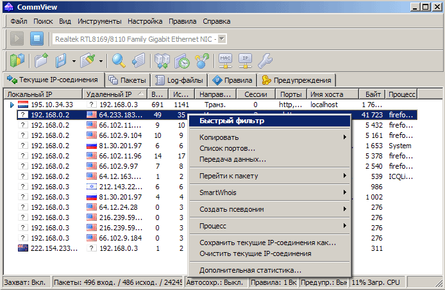Switch to the Правила tab

232,80
